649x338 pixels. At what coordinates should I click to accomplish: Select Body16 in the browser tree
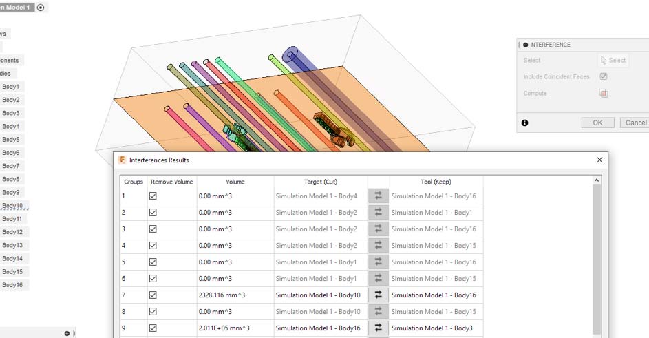pyautogui.click(x=12, y=285)
